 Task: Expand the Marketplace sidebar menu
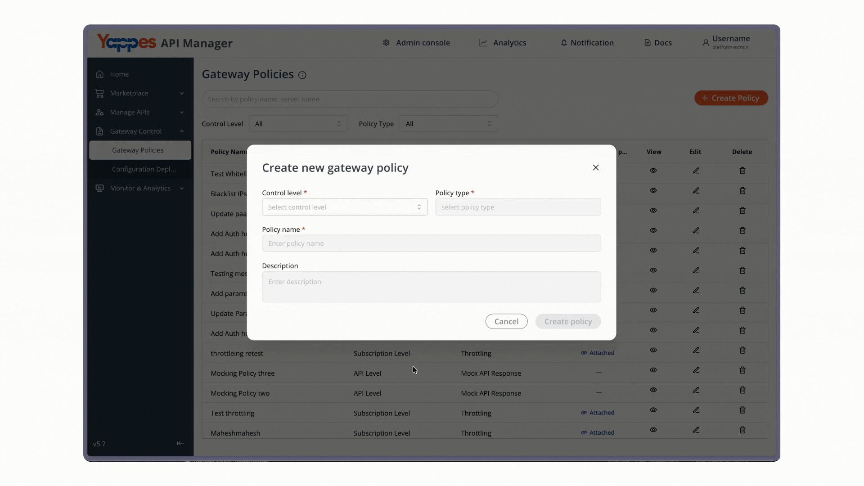140,93
